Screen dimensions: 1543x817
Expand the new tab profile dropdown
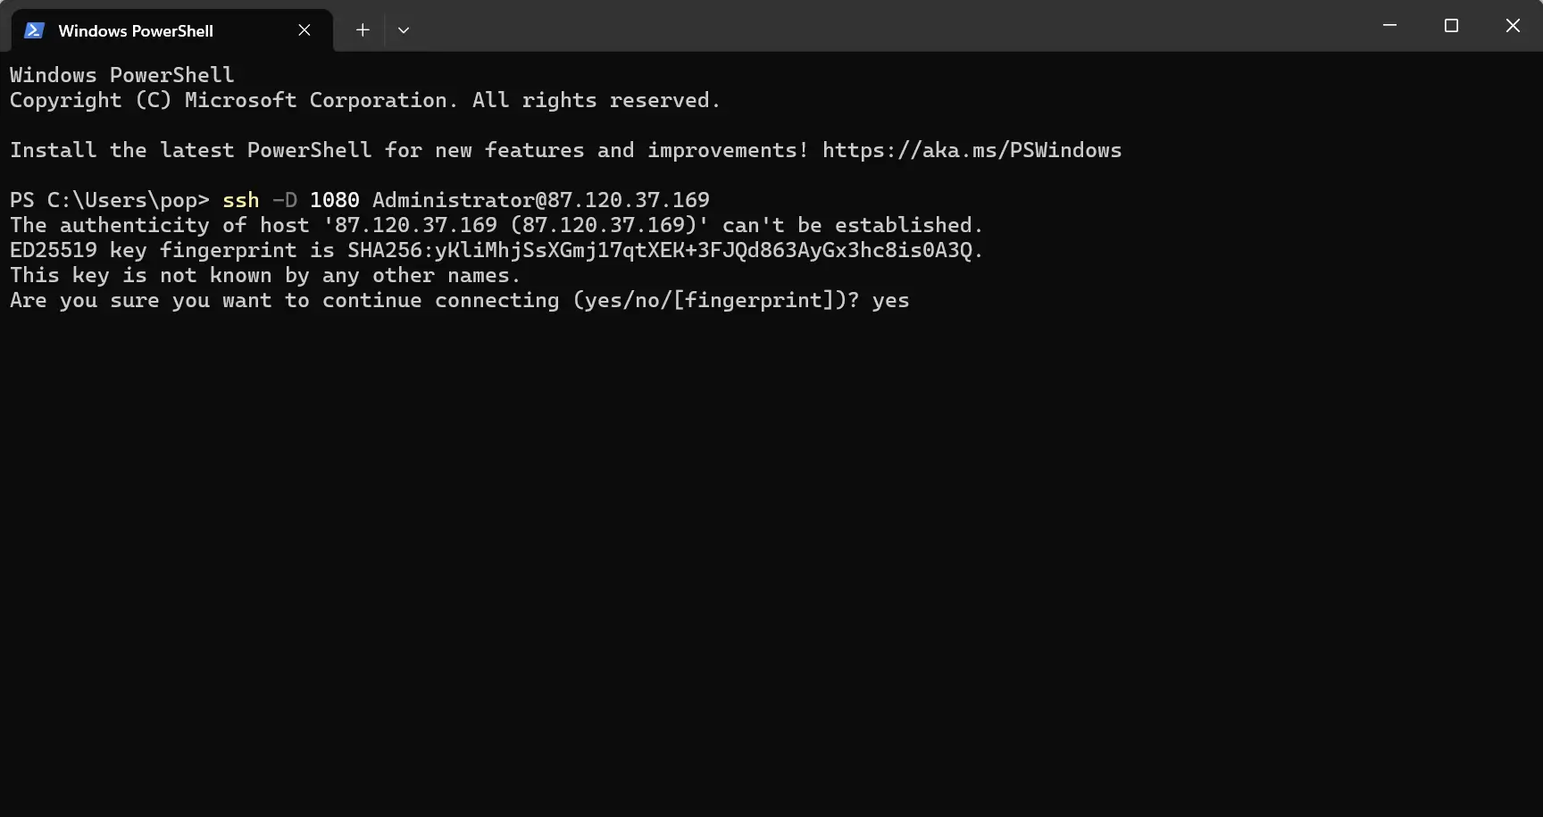404,30
